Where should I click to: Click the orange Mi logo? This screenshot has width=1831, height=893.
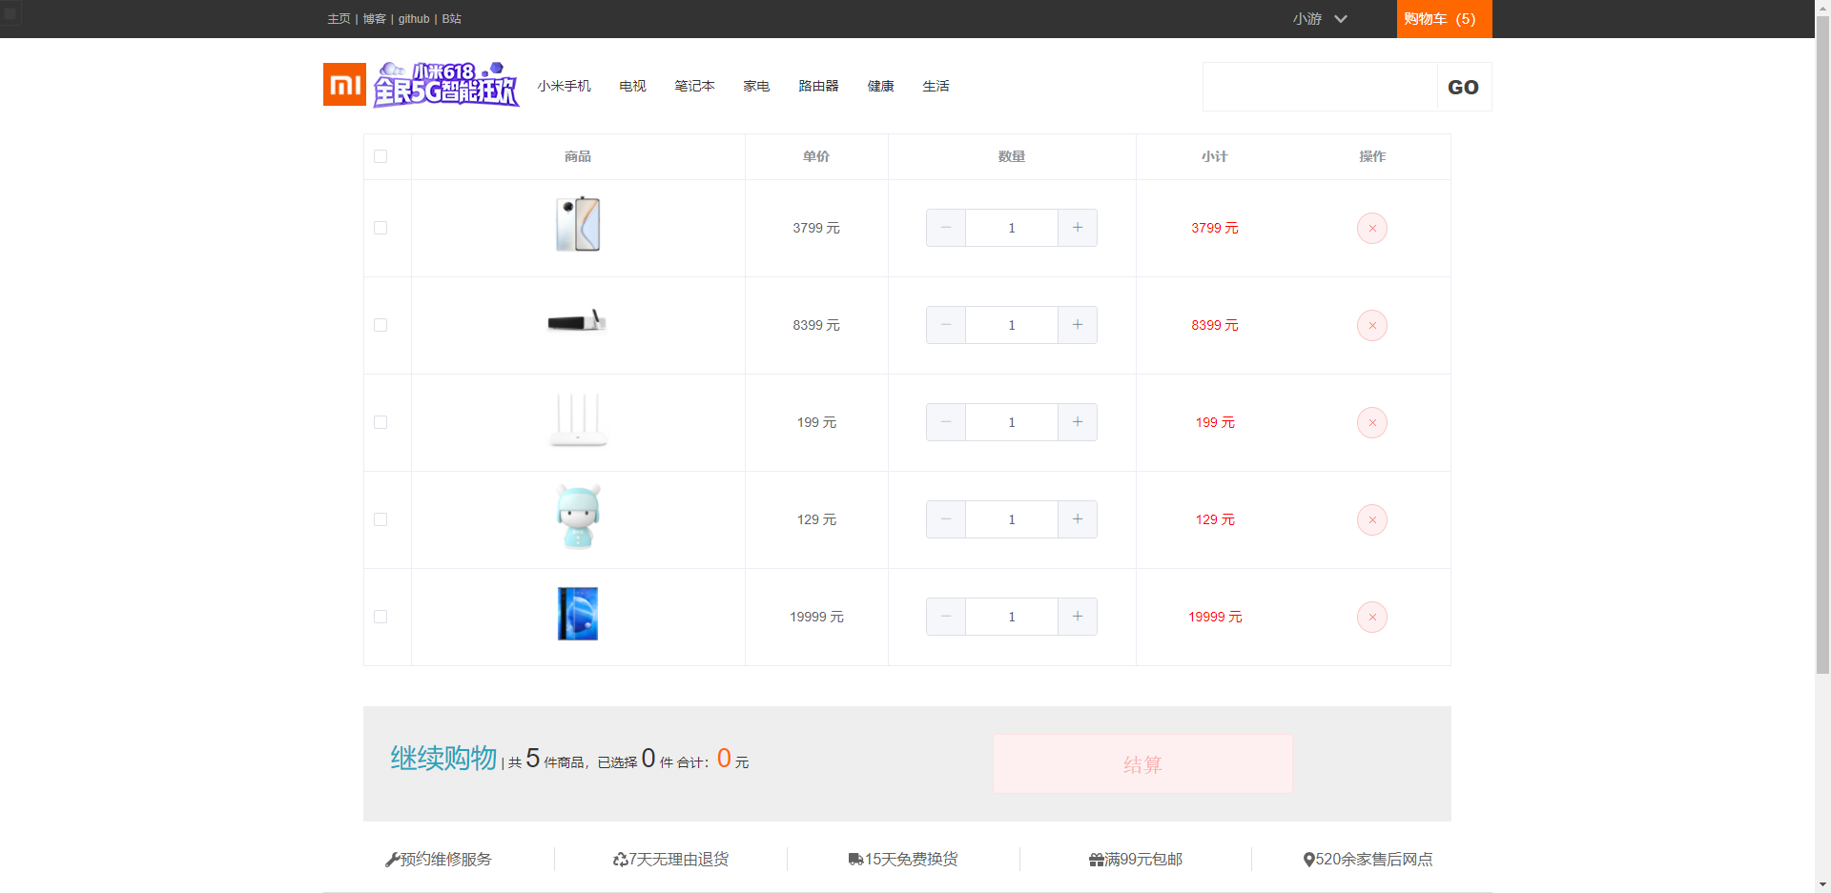tap(344, 85)
